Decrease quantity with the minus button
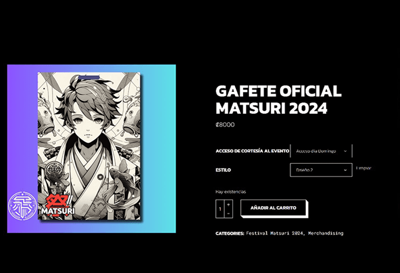 228,214
